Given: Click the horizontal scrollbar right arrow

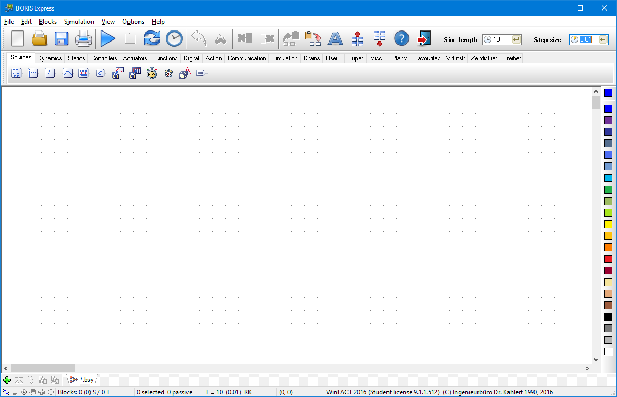Looking at the screenshot, I should pos(588,368).
